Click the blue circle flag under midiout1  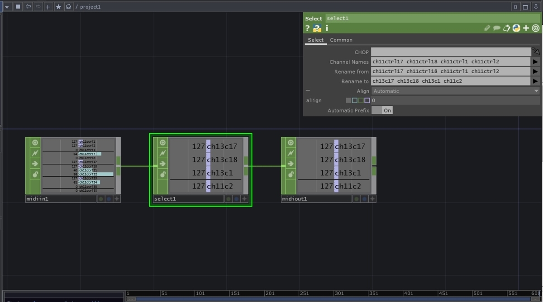pyautogui.click(x=364, y=199)
